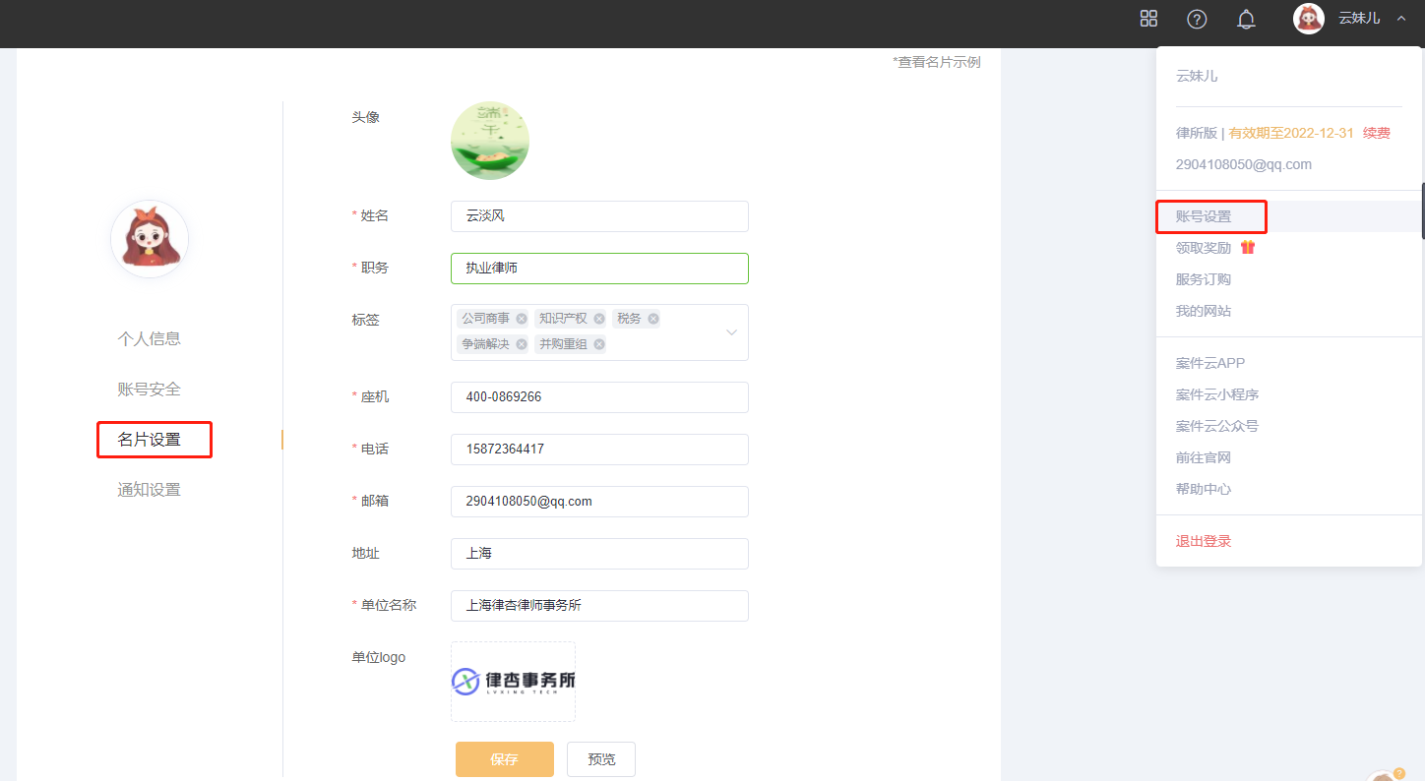Viewport: 1425px width, 781px height.
Task: Click the 预览 button
Action: 601,759
